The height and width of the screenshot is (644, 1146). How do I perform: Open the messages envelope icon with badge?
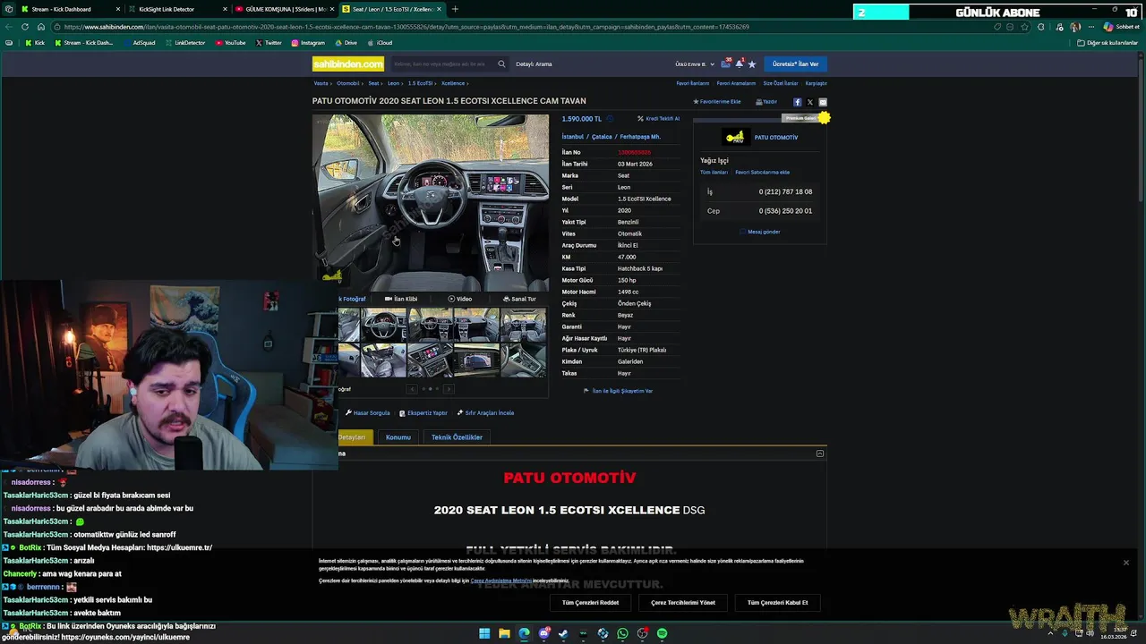pos(727,64)
